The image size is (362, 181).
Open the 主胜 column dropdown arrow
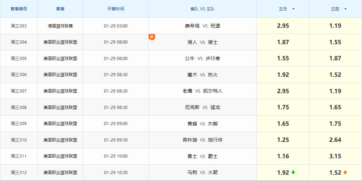(345, 9)
